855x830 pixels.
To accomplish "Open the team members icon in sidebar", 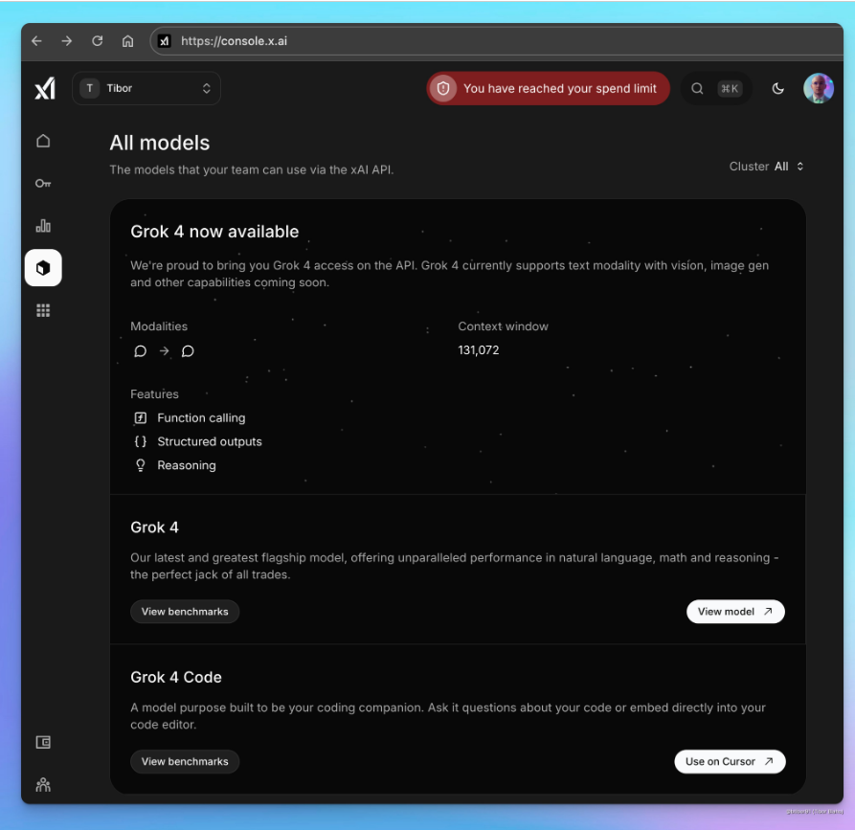I will pyautogui.click(x=43, y=784).
